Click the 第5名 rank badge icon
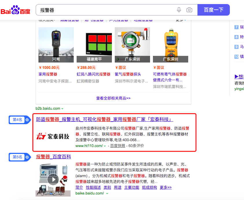The image size is (244, 200). pyautogui.click(x=20, y=157)
